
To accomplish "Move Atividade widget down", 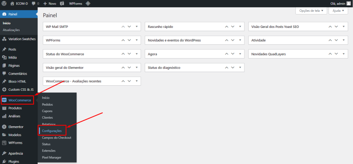I will (336, 40).
